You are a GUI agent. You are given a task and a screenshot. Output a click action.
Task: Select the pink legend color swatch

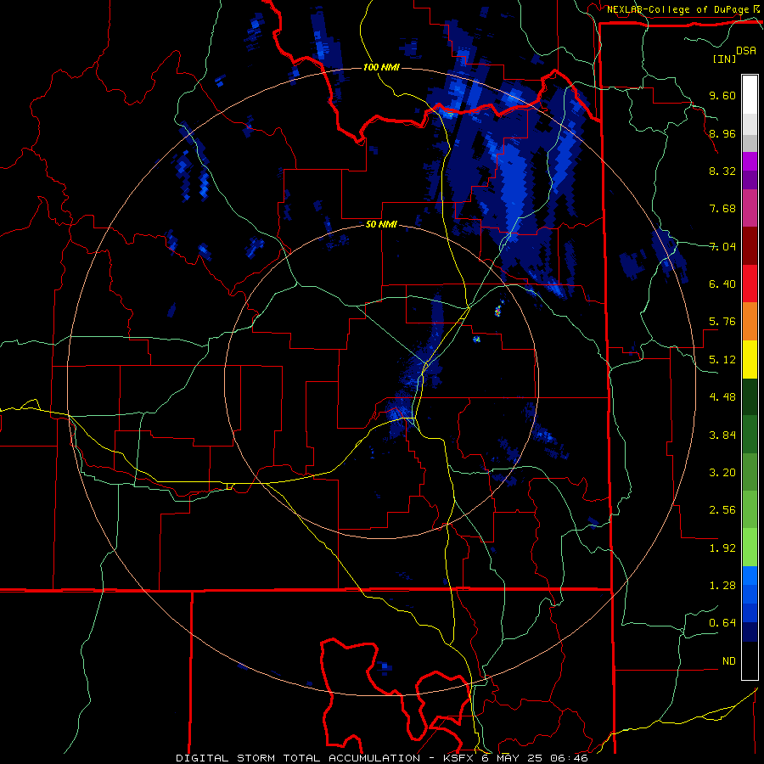click(x=750, y=209)
